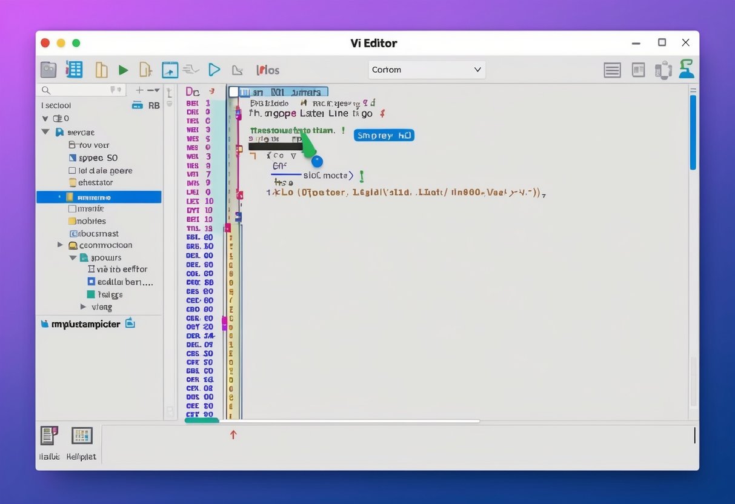The height and width of the screenshot is (504, 735).
Task: Open the 'Cortom' dropdown
Action: [x=427, y=70]
